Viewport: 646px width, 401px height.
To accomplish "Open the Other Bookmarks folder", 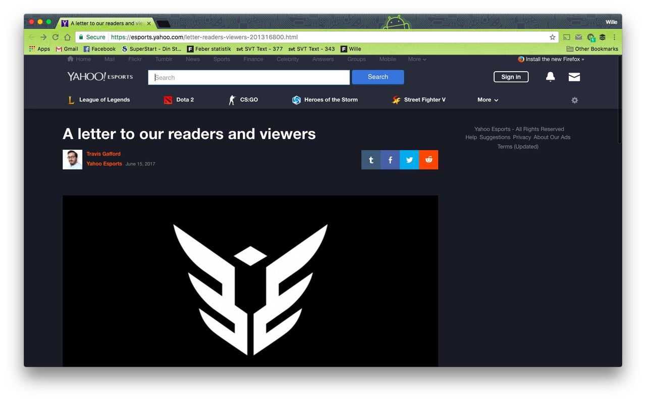I will coord(592,49).
